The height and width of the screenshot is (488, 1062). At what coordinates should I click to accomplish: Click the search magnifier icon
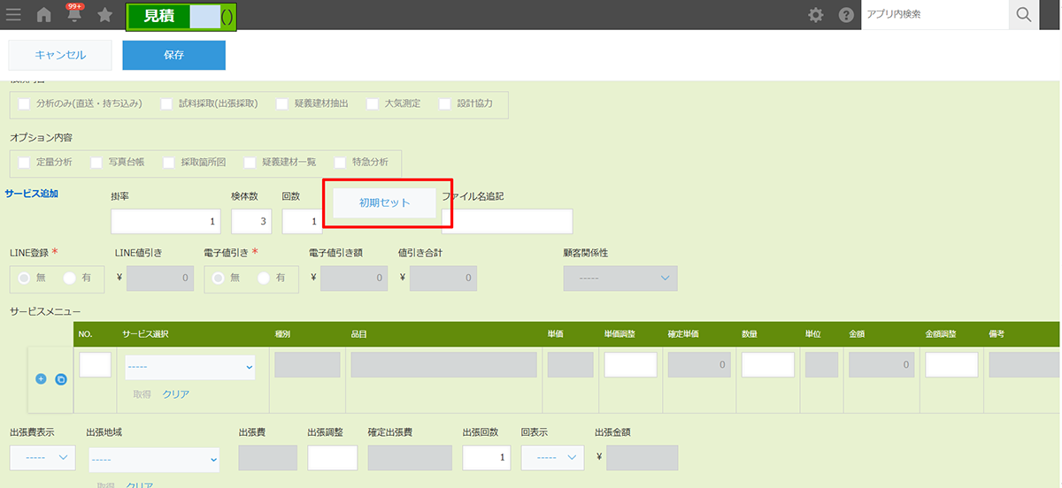(1024, 15)
